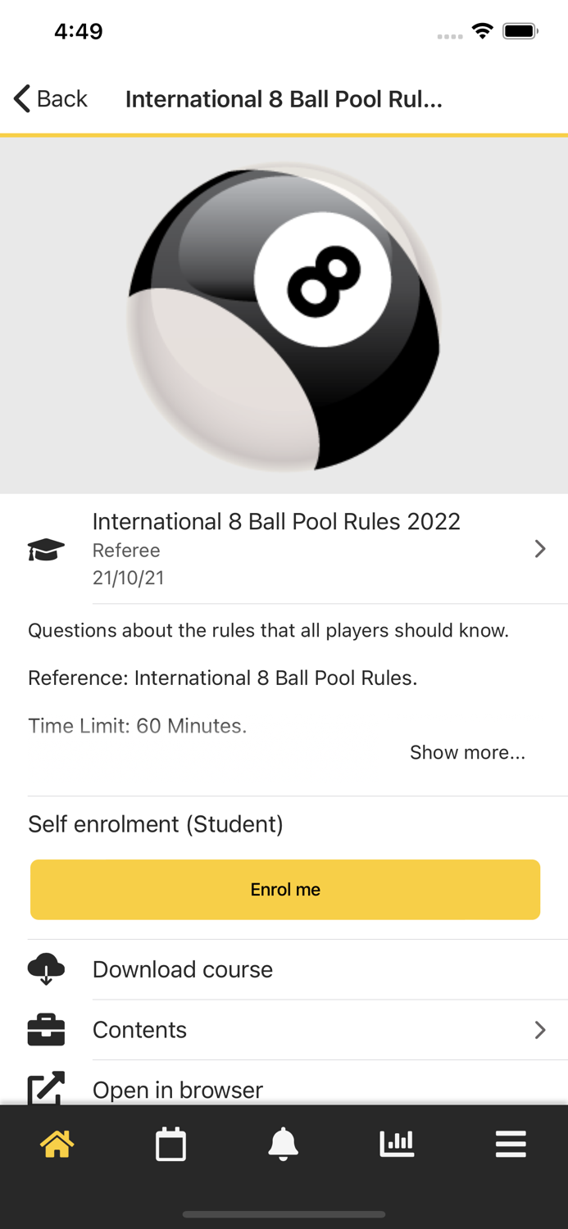The image size is (568, 1229).
Task: Select the Home icon in bottom navigation
Action: tap(57, 1144)
